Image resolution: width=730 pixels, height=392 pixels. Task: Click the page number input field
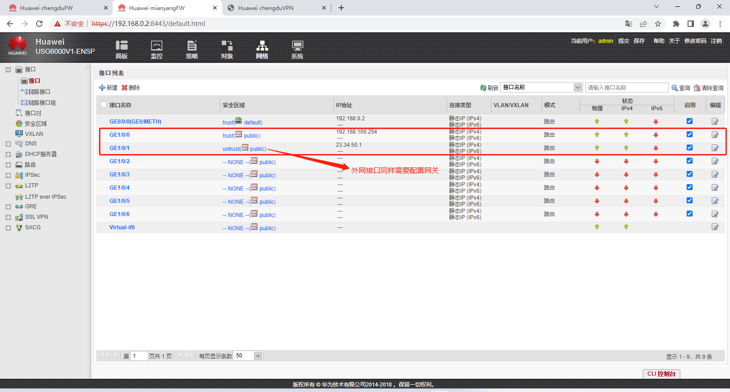click(139, 356)
